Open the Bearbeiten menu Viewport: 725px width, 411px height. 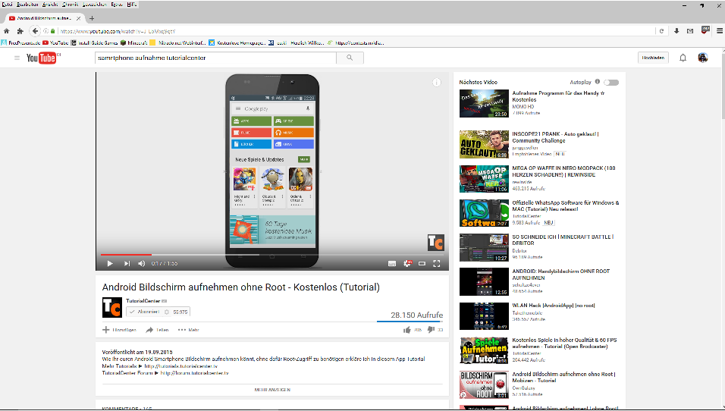click(x=27, y=4)
